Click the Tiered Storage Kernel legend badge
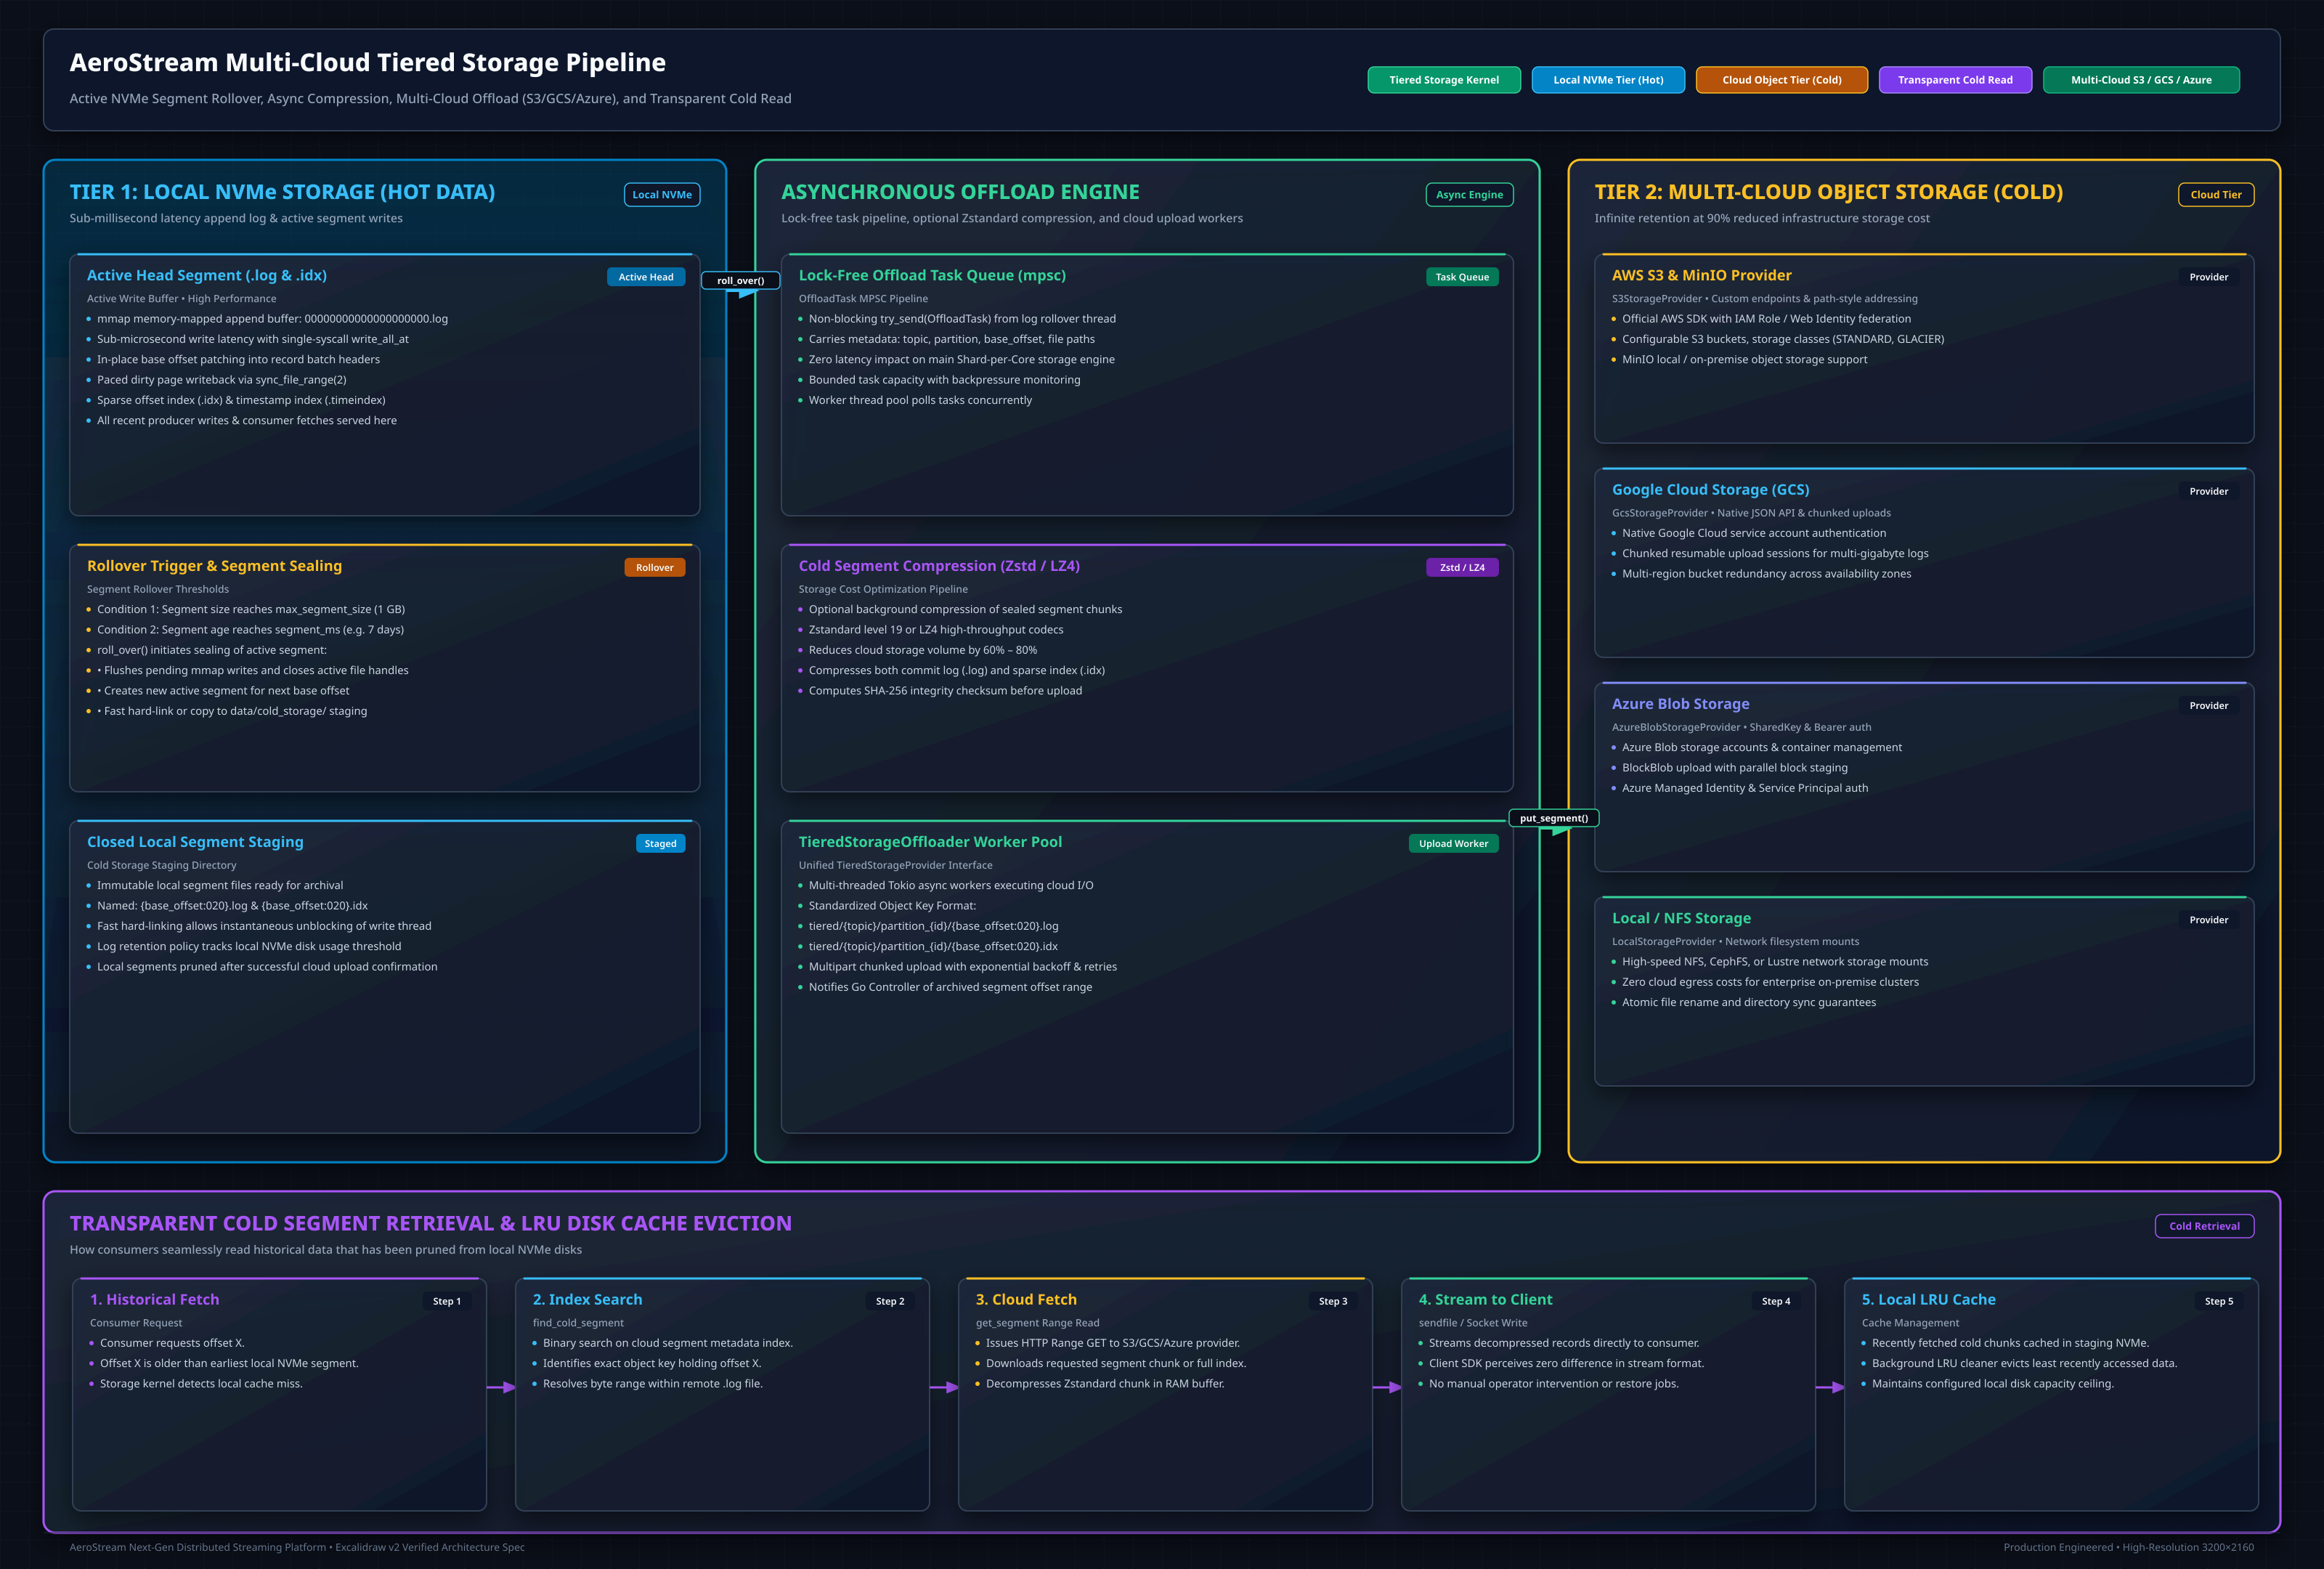The width and height of the screenshot is (2324, 1569). tap(1443, 80)
